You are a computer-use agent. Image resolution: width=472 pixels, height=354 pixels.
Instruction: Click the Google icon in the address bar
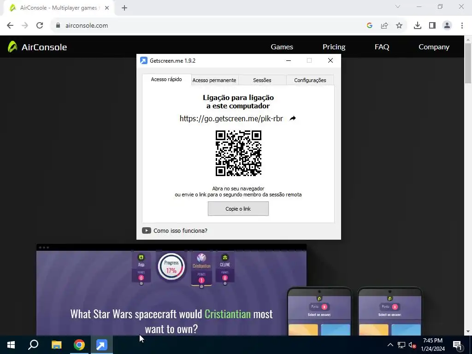point(370,26)
